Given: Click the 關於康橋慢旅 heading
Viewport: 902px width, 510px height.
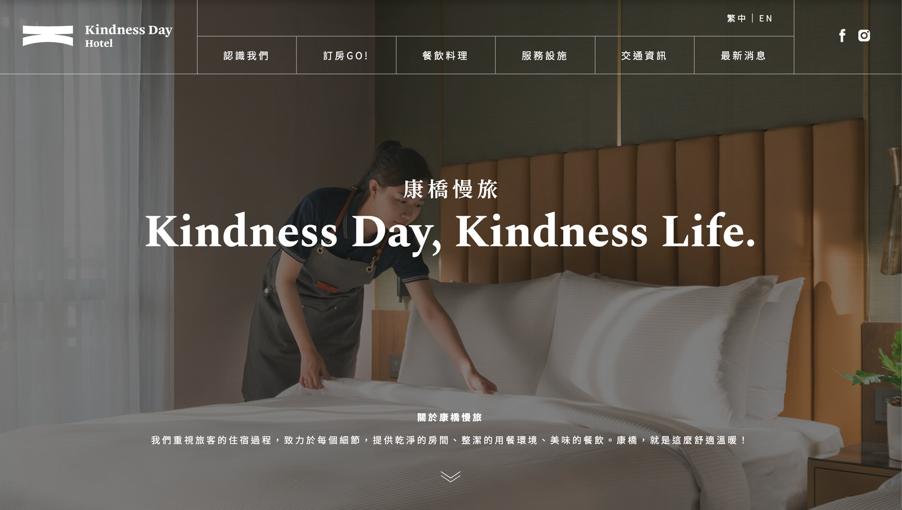Looking at the screenshot, I should point(450,417).
